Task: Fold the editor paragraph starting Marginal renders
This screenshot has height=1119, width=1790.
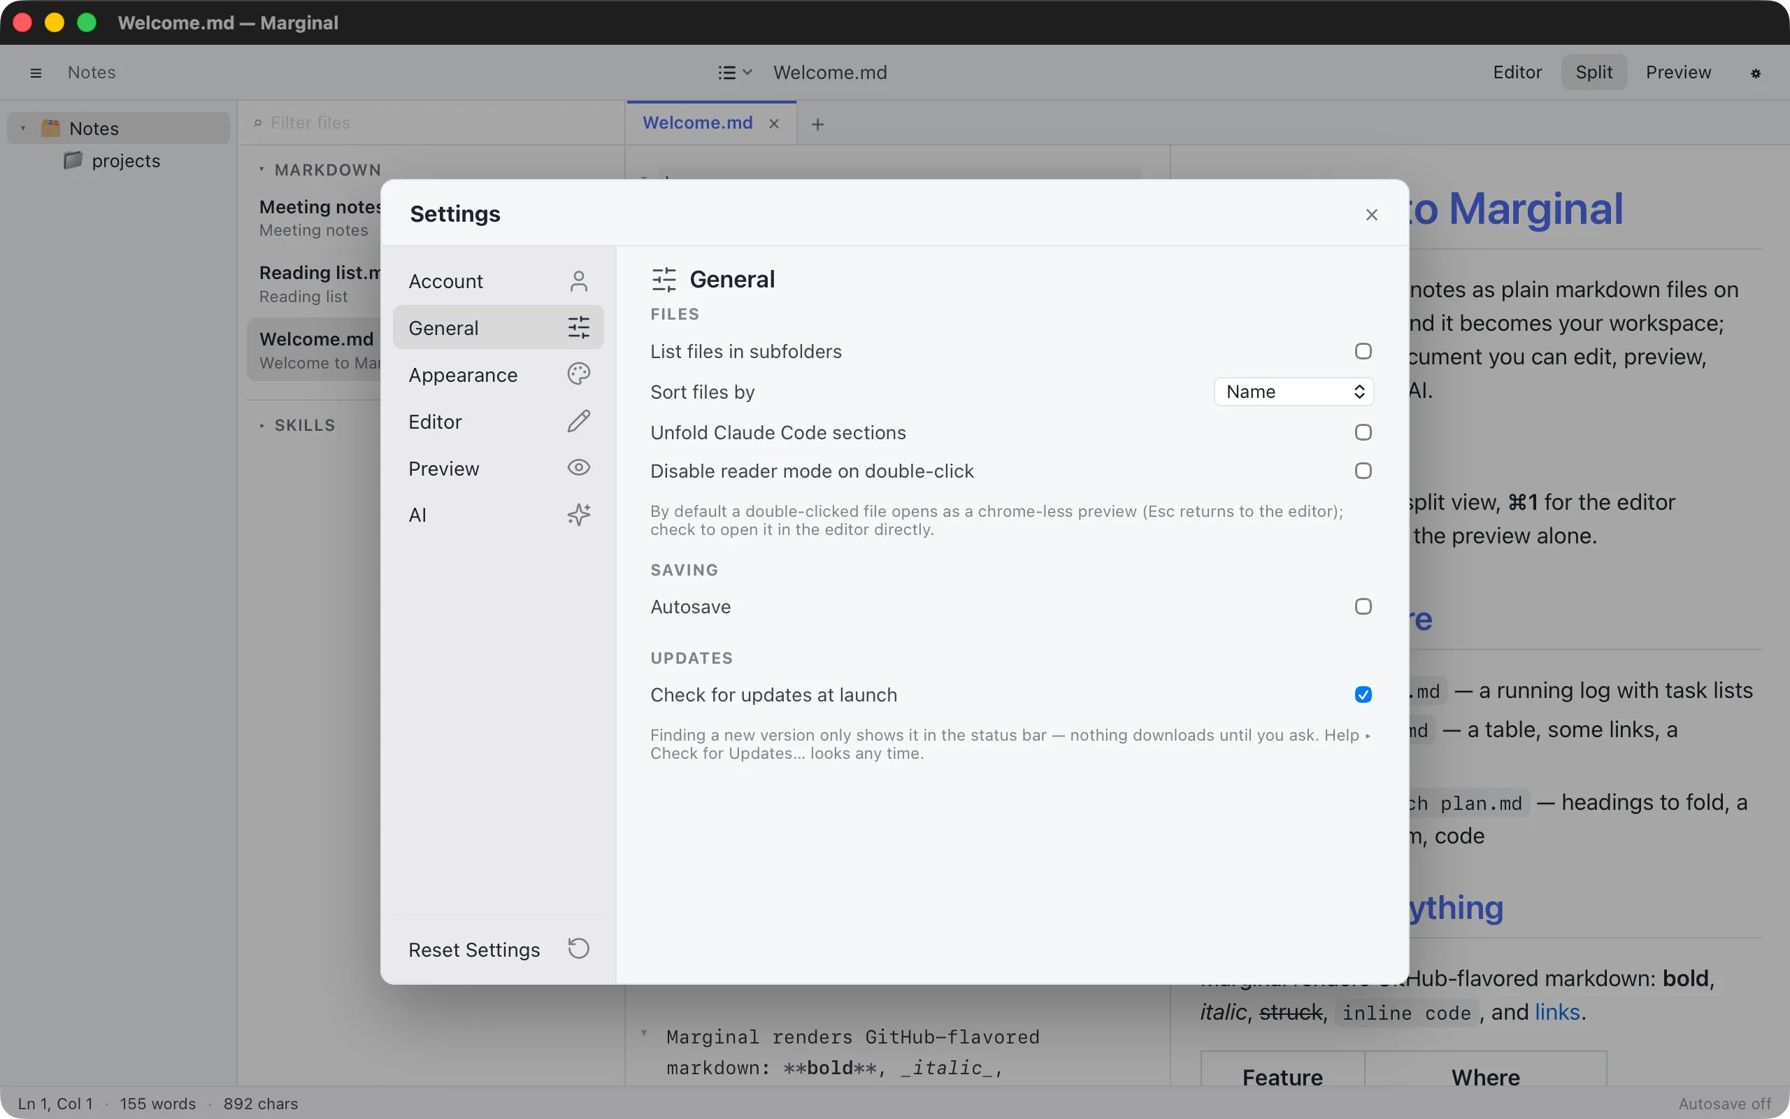Action: (x=644, y=1034)
